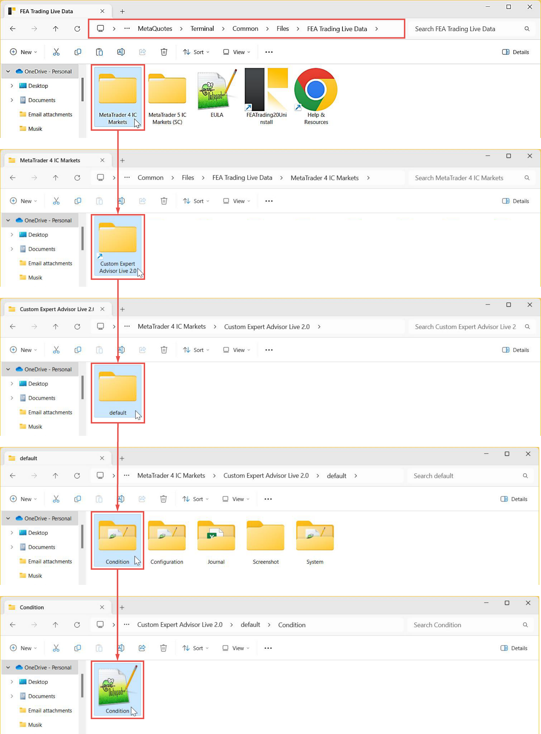
Task: Open EULA Notepad++ file
Action: (217, 94)
